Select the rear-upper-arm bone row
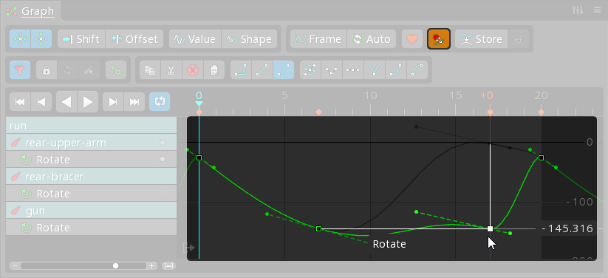This screenshot has width=608, height=278. [91, 143]
